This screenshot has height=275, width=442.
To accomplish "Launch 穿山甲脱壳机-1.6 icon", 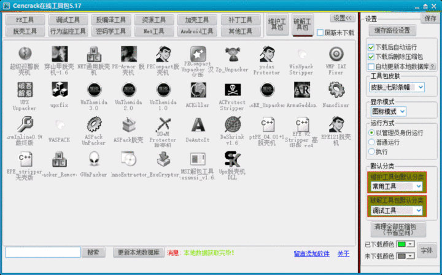I will [x=60, y=54].
